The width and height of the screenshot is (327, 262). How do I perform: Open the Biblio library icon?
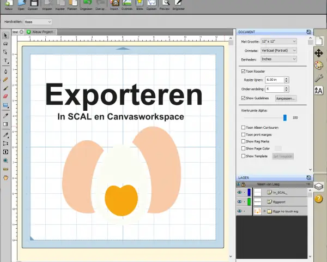coord(140,3)
